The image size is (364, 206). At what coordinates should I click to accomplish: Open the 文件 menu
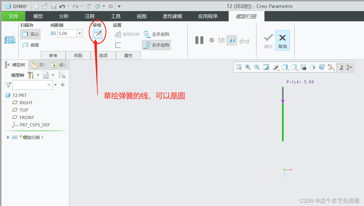[x=13, y=16]
